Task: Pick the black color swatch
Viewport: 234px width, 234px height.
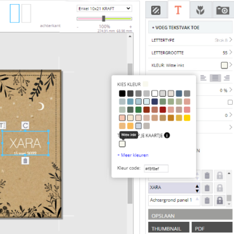Action: 122,94
